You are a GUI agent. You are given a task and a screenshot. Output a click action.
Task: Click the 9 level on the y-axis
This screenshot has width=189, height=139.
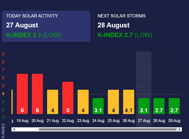click(x=3, y=54)
